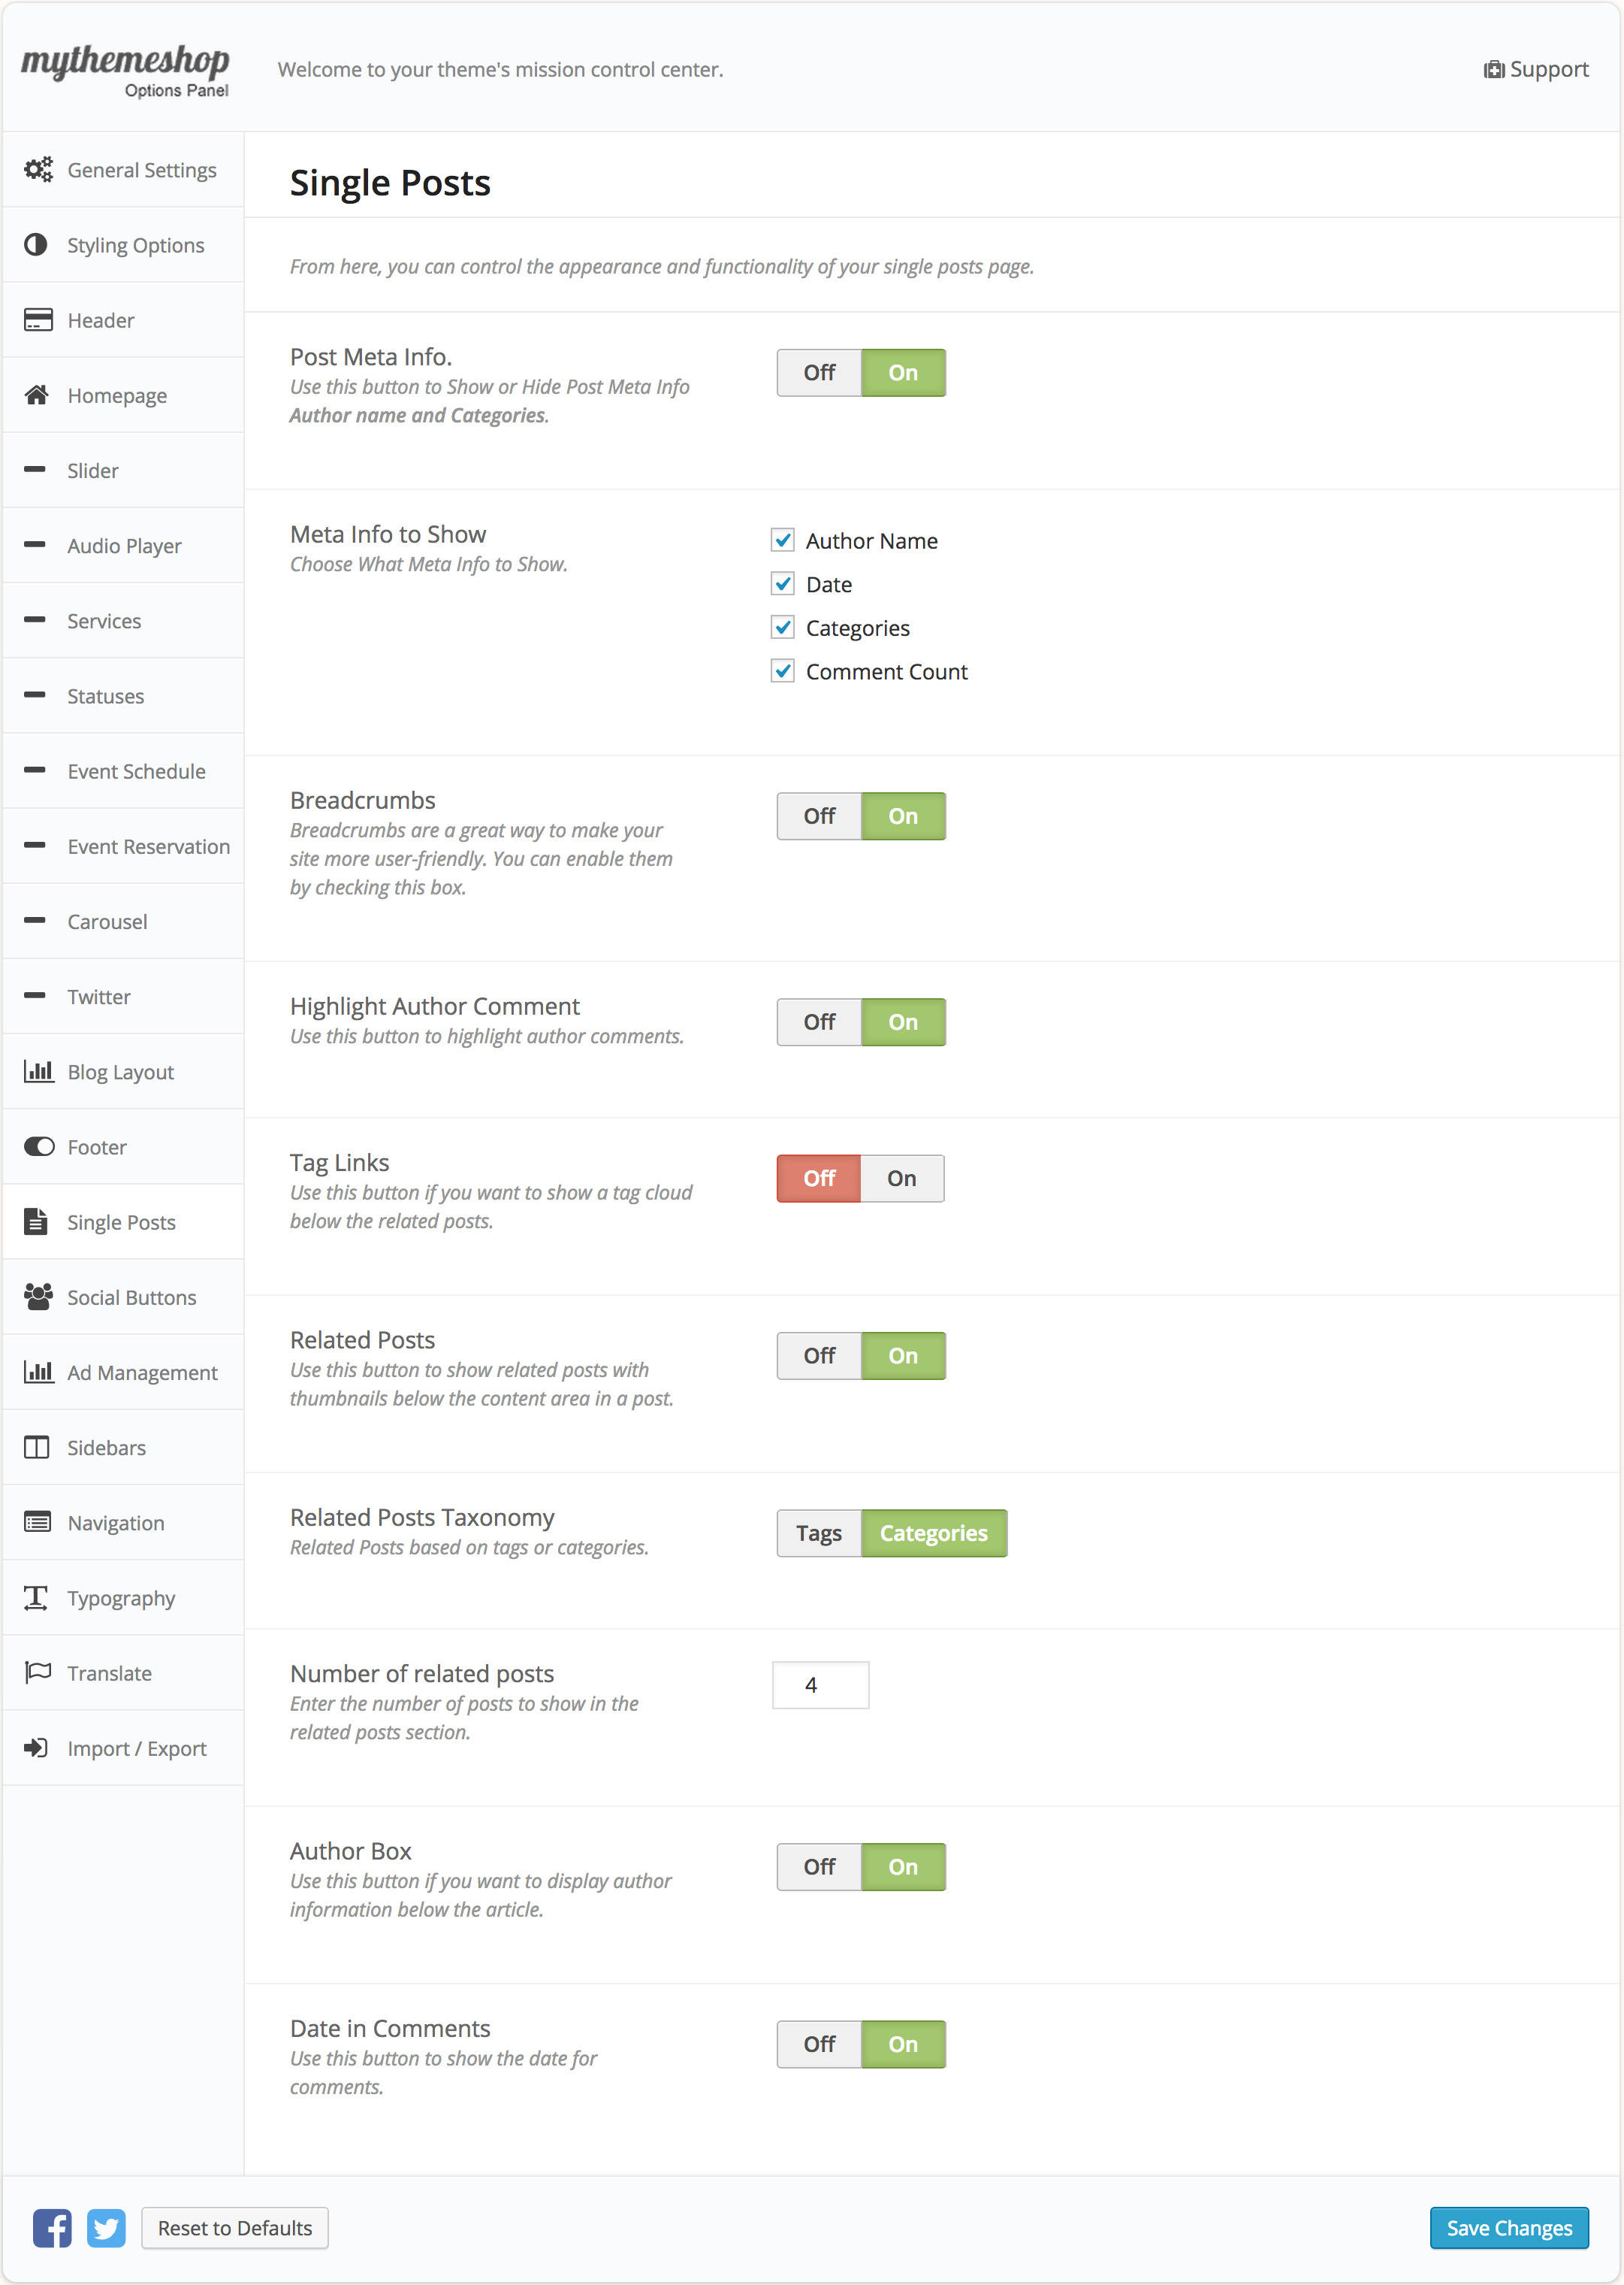
Task: Click the number of related posts field
Action: [820, 1686]
